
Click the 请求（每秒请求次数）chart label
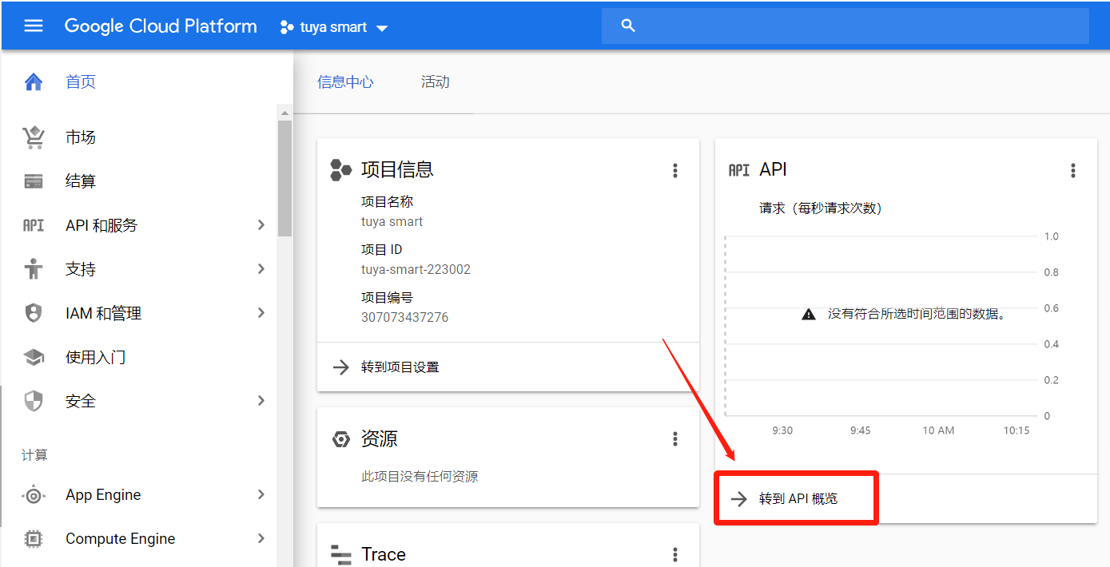(821, 208)
